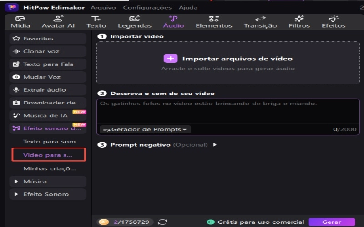Open Texto para Fala option
Image resolution: width=364 pixels, height=227 pixels.
(48, 64)
